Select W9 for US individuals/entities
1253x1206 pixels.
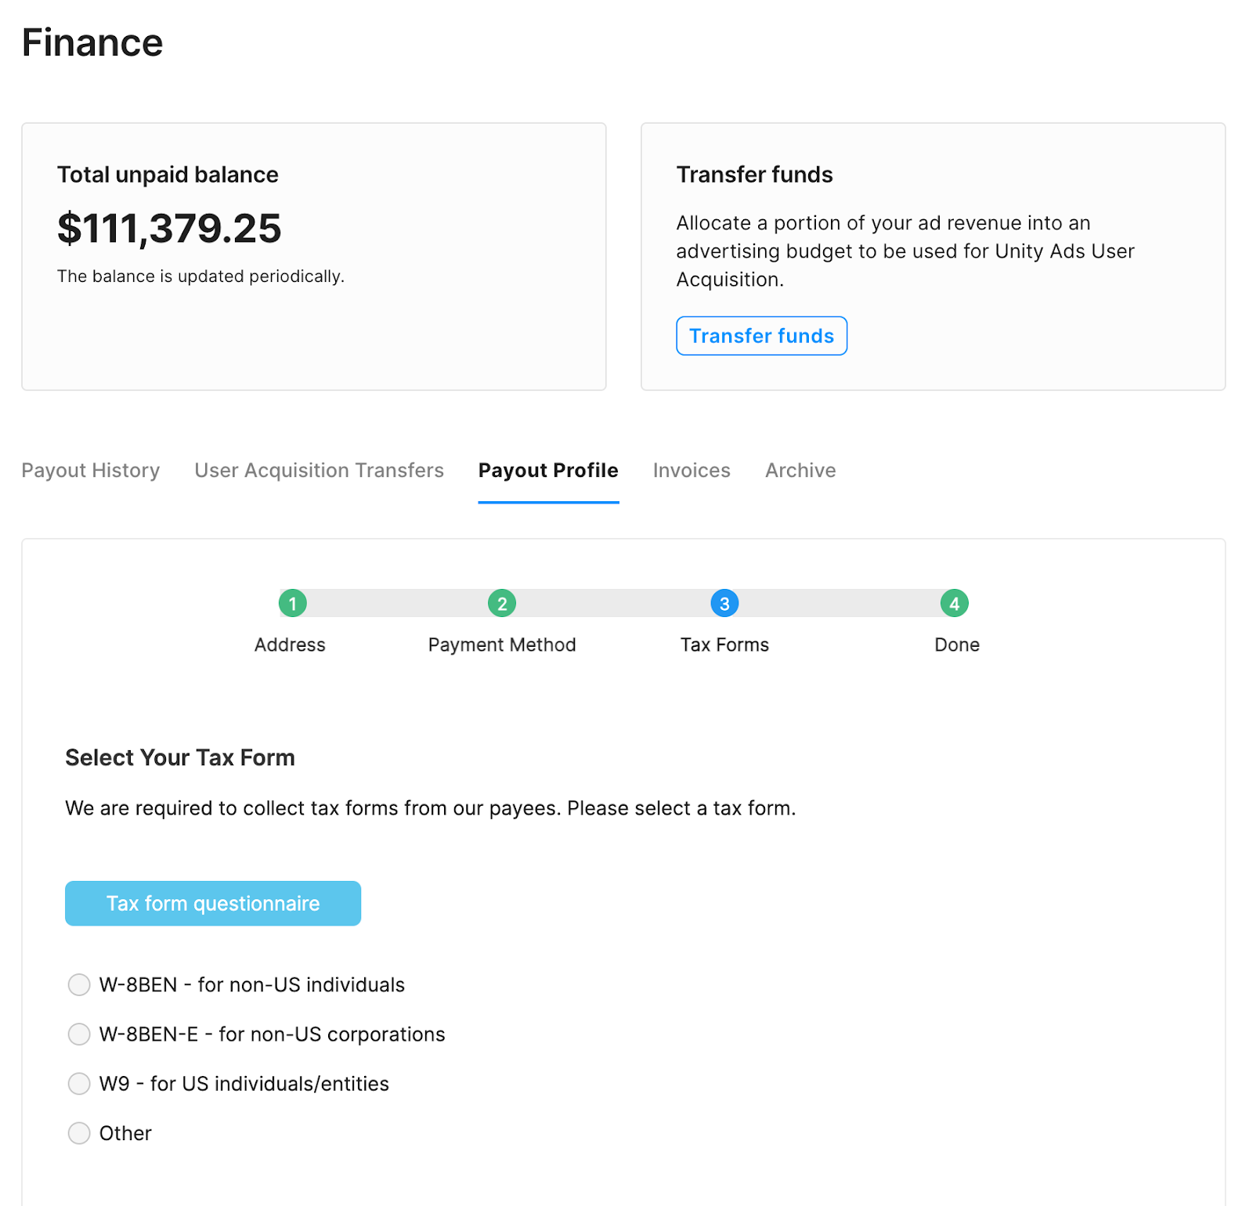tap(79, 1083)
